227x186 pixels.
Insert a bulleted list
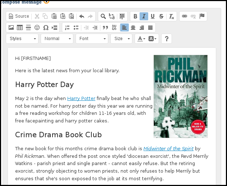[76, 27]
